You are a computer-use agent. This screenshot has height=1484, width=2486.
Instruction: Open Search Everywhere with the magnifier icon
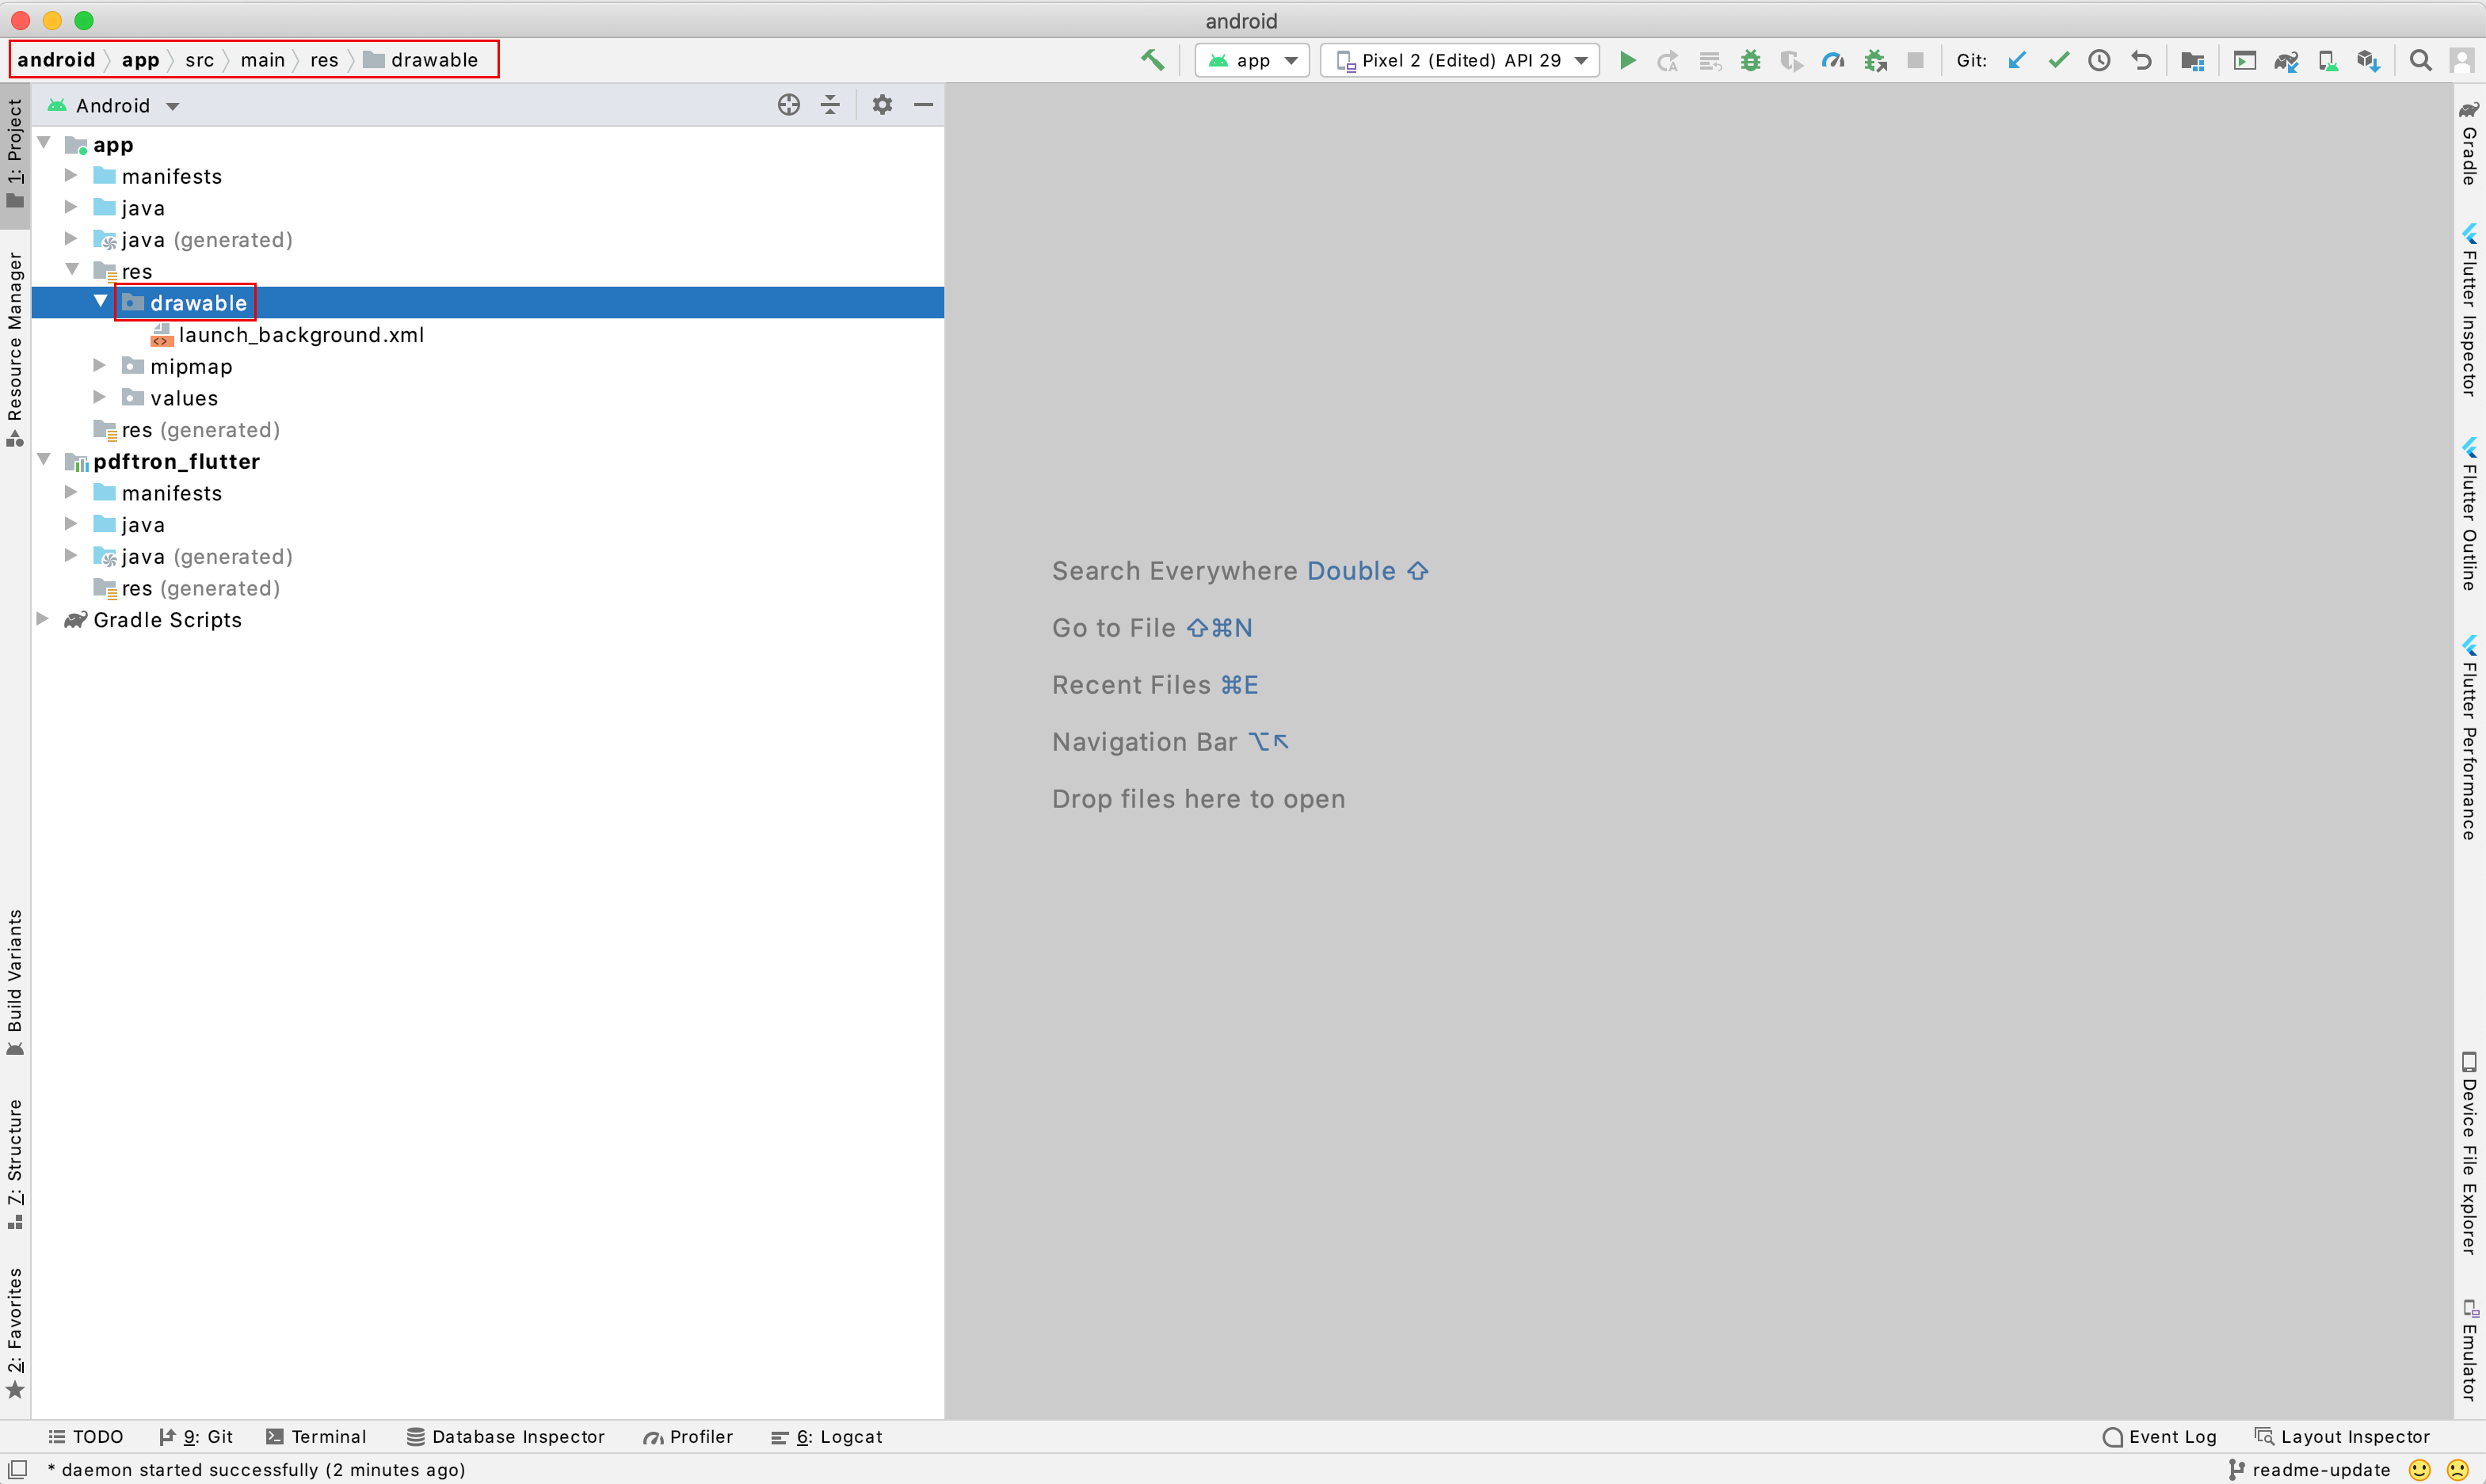[2421, 60]
